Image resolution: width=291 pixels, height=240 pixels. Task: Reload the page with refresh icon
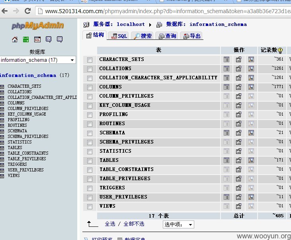point(27,11)
